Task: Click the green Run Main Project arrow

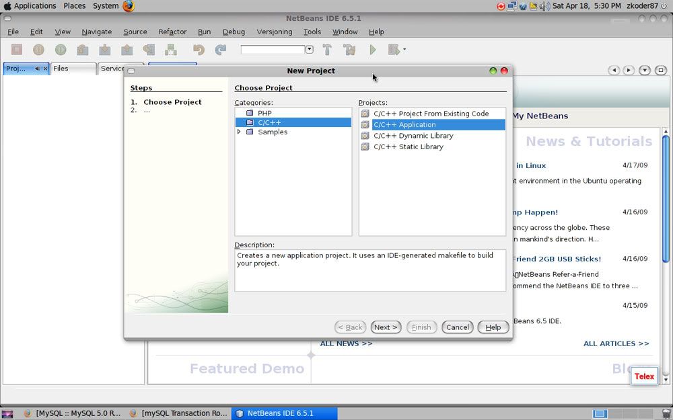Action: tap(373, 50)
